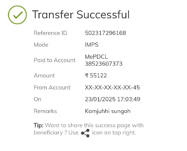
Task: Click the From Account label
Action: tap(52, 87)
